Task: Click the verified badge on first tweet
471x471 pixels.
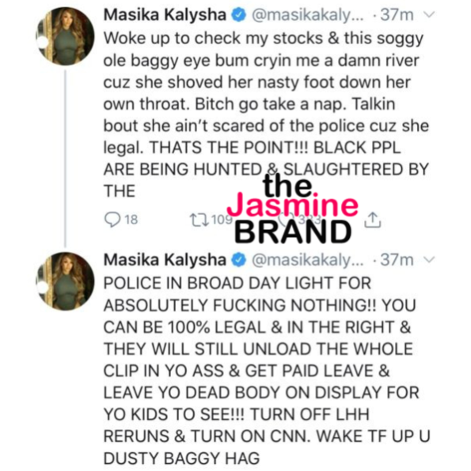Action: pos(239,15)
